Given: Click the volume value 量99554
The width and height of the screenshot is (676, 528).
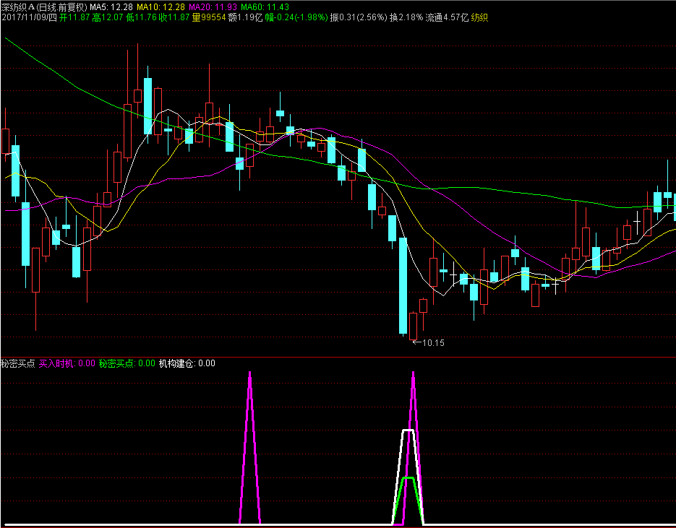Looking at the screenshot, I should pyautogui.click(x=209, y=17).
